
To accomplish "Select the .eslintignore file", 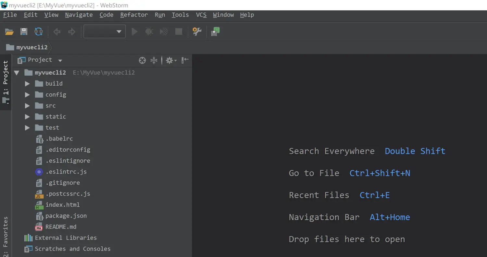I will (68, 161).
